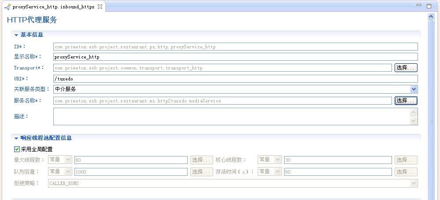Collapse the 基本信息 section
Viewport: 440px width, 200px height.
pos(16,35)
